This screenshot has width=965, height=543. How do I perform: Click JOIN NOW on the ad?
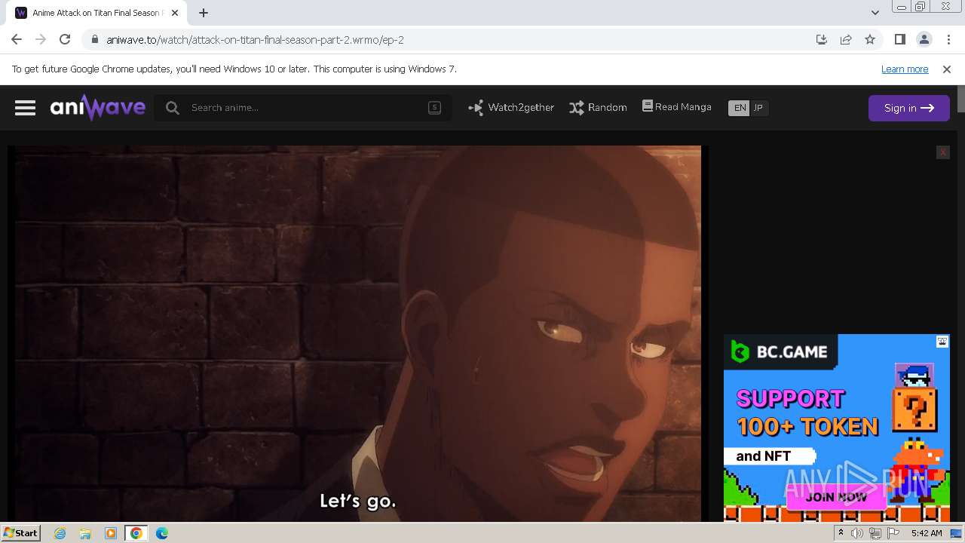pyautogui.click(x=836, y=497)
